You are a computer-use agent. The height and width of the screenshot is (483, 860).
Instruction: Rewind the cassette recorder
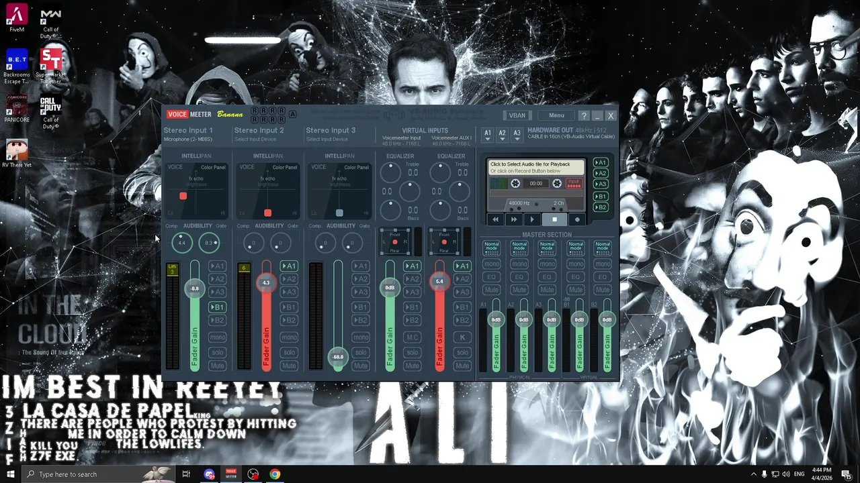[x=496, y=219]
